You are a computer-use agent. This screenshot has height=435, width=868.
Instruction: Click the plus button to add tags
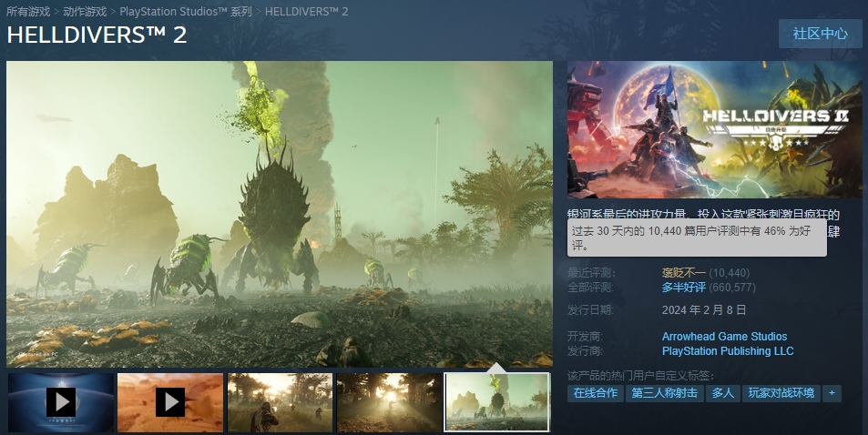[x=832, y=393]
